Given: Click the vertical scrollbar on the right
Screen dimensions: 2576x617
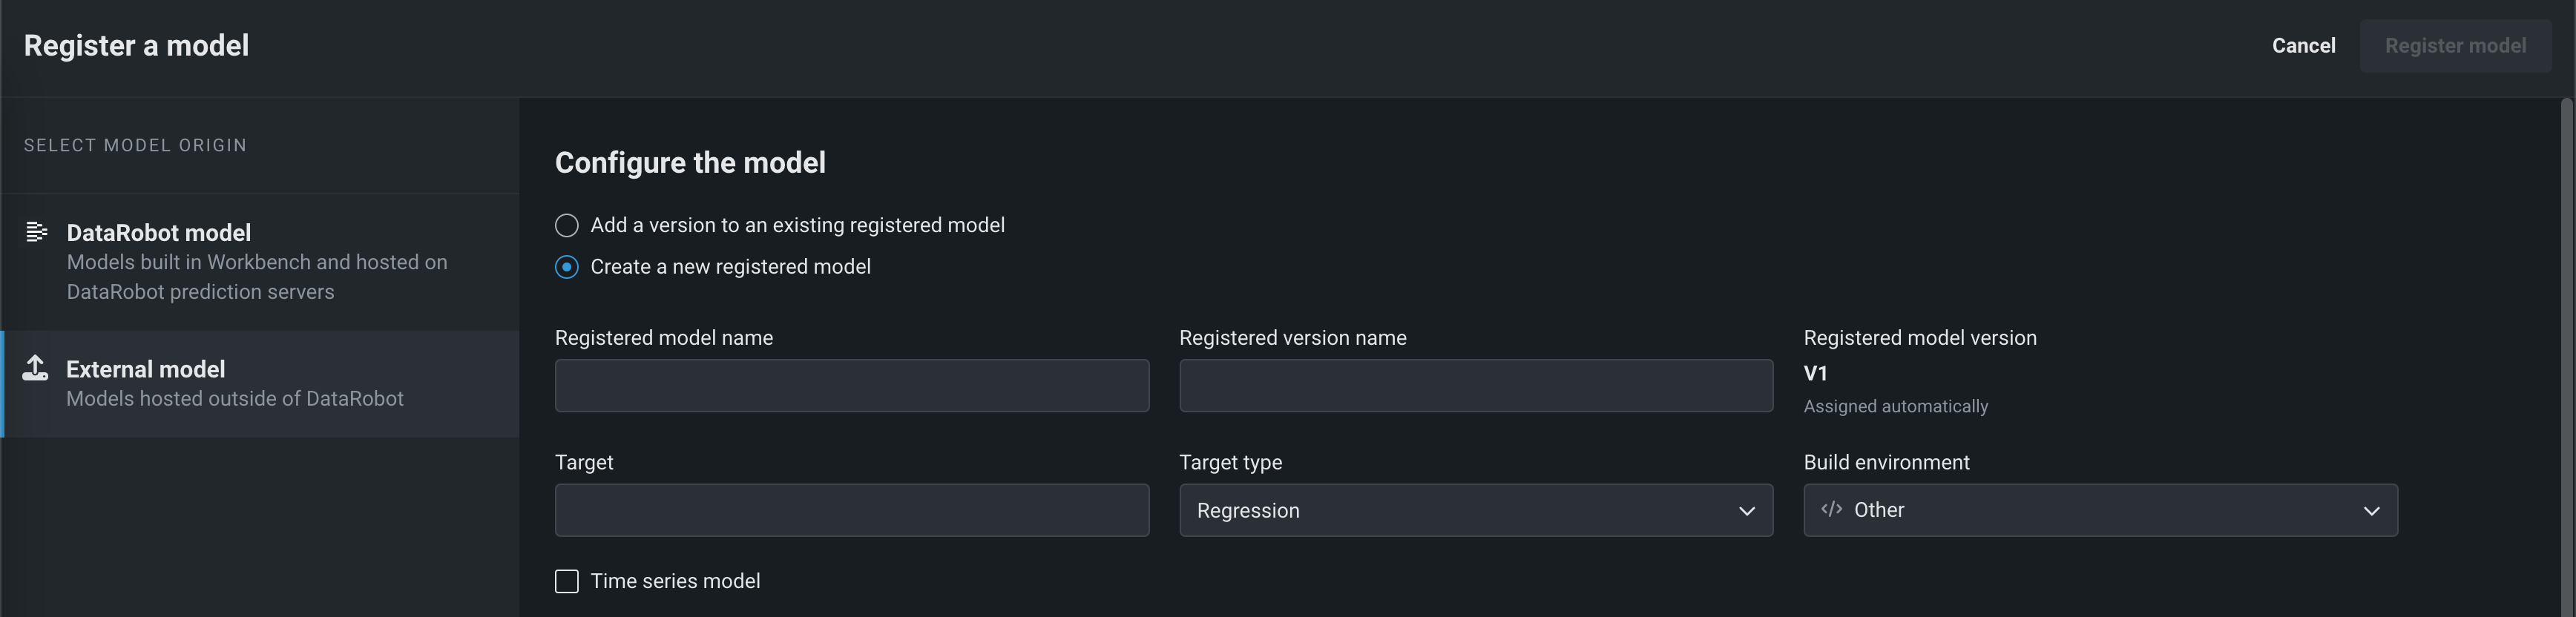Looking at the screenshot, I should click(x=2567, y=350).
